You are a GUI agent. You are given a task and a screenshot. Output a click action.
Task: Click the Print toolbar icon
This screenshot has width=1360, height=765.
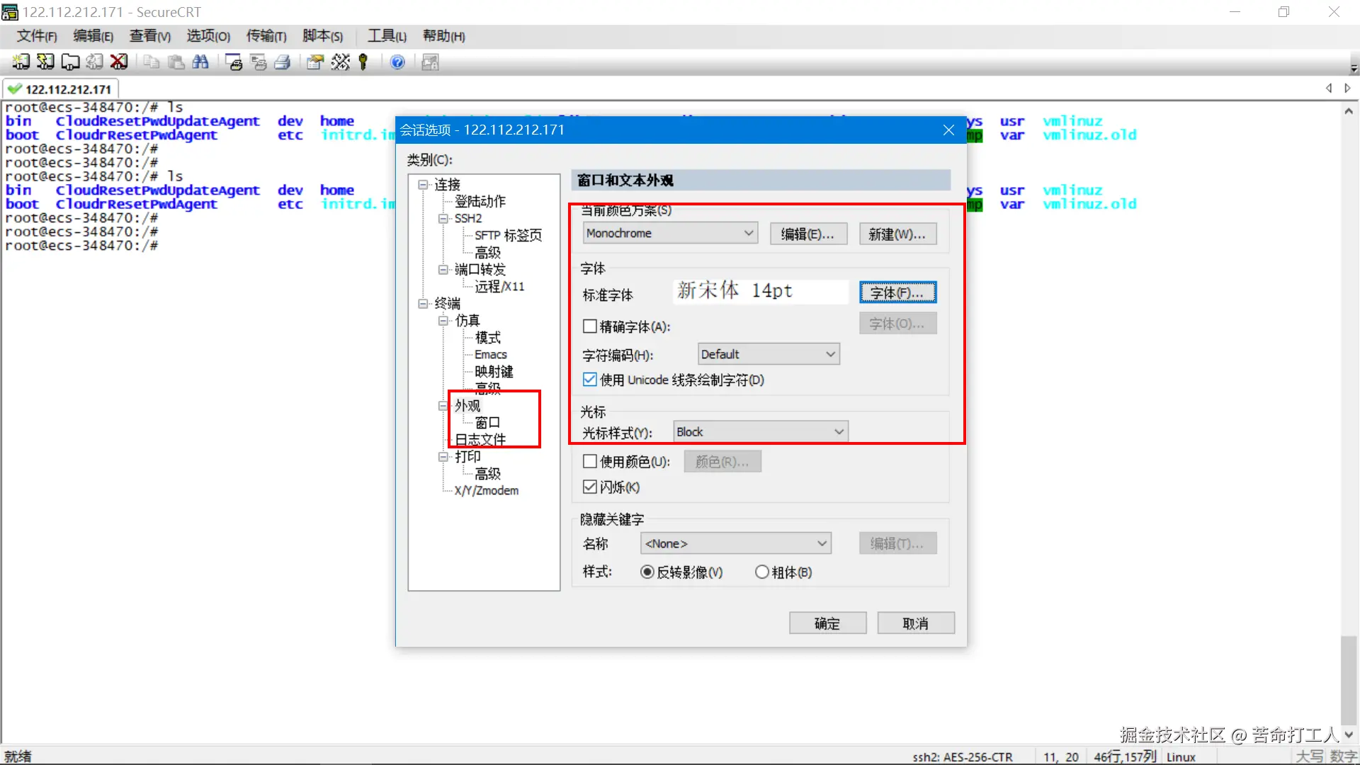point(283,62)
